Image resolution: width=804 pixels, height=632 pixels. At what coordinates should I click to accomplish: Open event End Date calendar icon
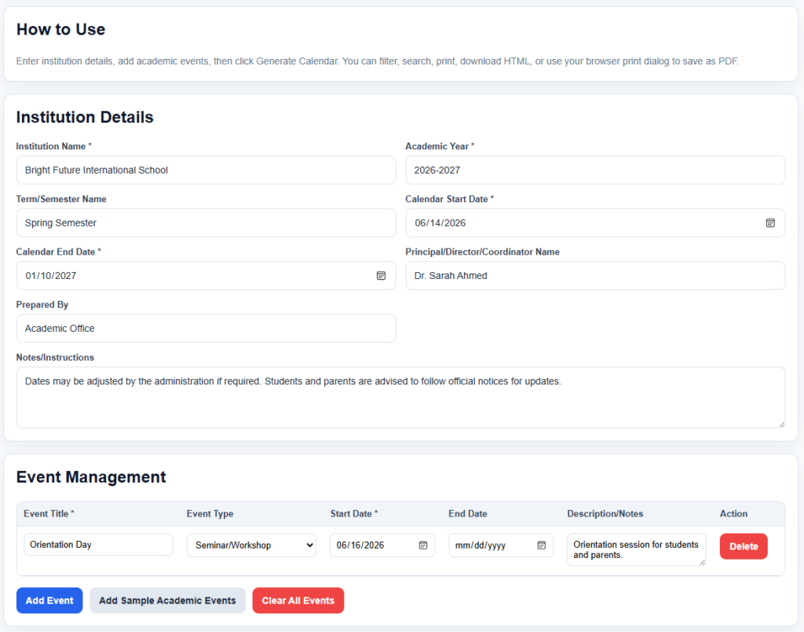(x=542, y=546)
